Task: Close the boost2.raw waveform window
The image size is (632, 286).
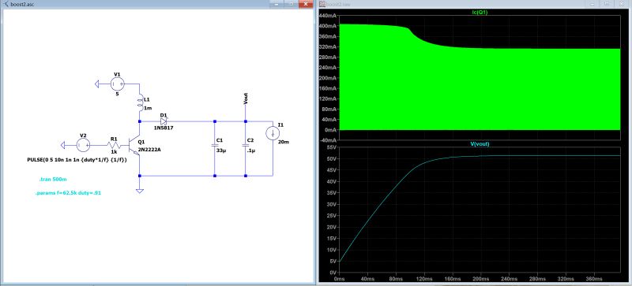Action: [x=623, y=4]
